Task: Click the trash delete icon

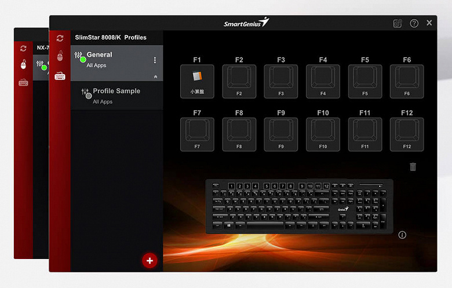Action: pyautogui.click(x=413, y=167)
